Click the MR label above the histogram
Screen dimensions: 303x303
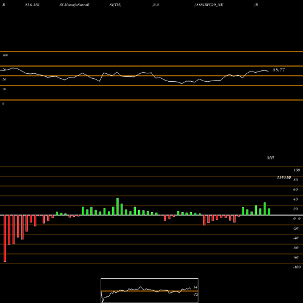270,158
